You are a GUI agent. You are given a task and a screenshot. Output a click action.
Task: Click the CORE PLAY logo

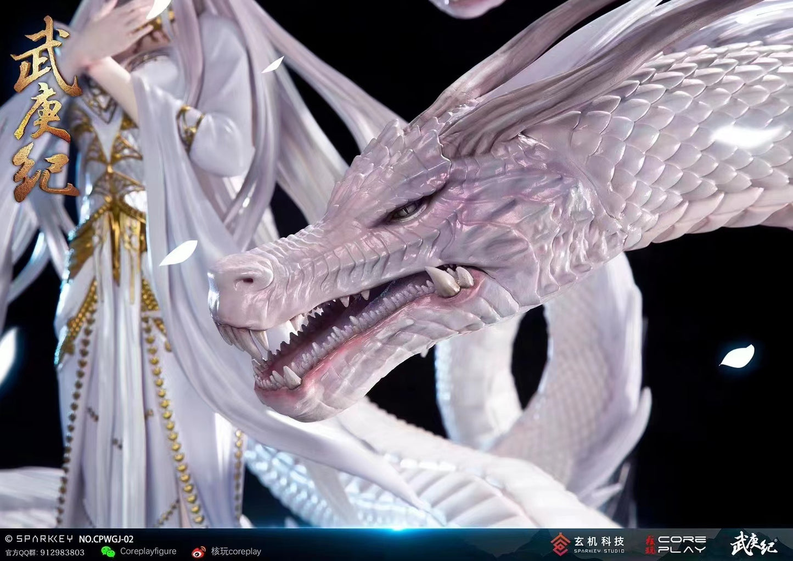coord(676,544)
